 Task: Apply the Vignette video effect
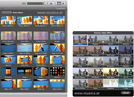[126, 62]
